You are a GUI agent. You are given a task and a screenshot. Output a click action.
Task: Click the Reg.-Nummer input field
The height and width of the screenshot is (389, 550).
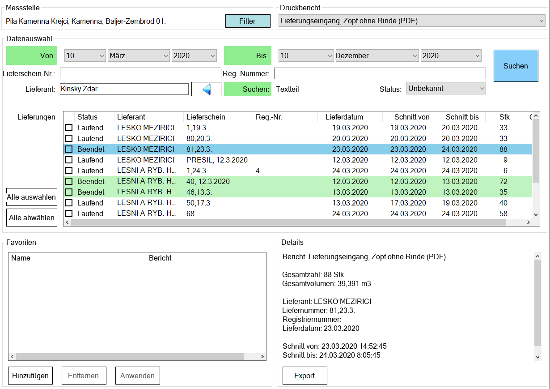[380, 73]
